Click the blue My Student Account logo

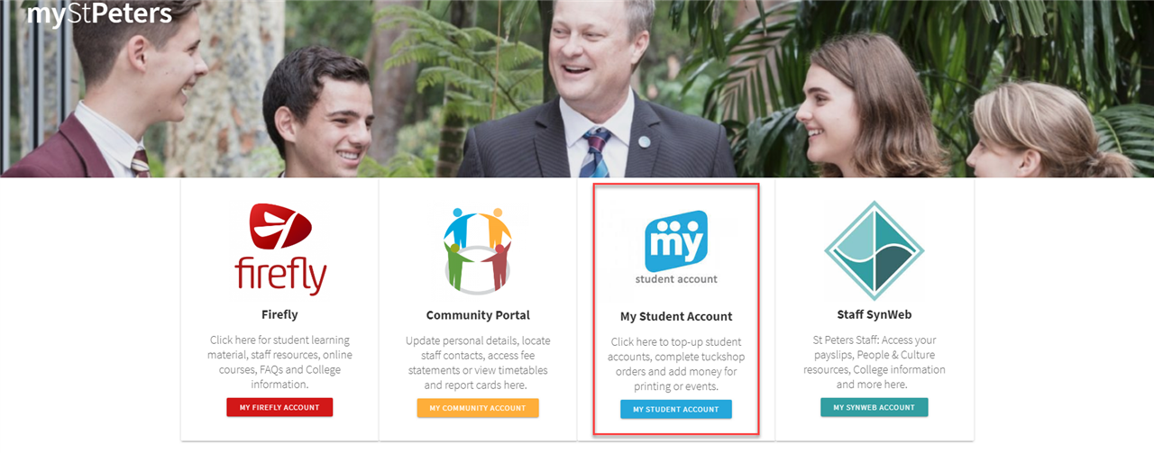click(x=676, y=241)
